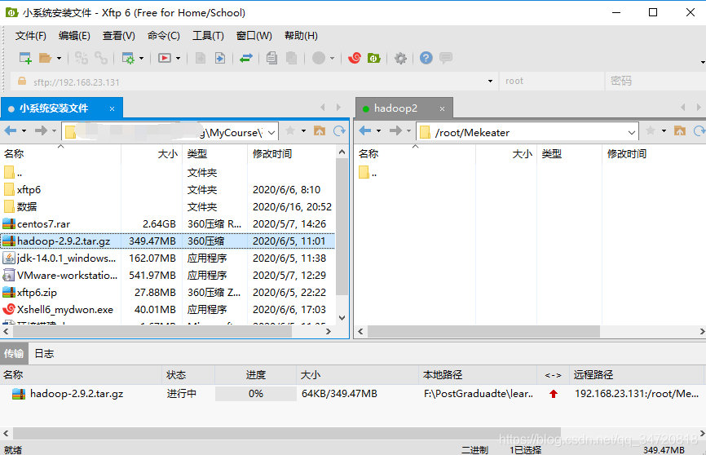Click the remote pane home folder icon

pyautogui.click(x=680, y=130)
